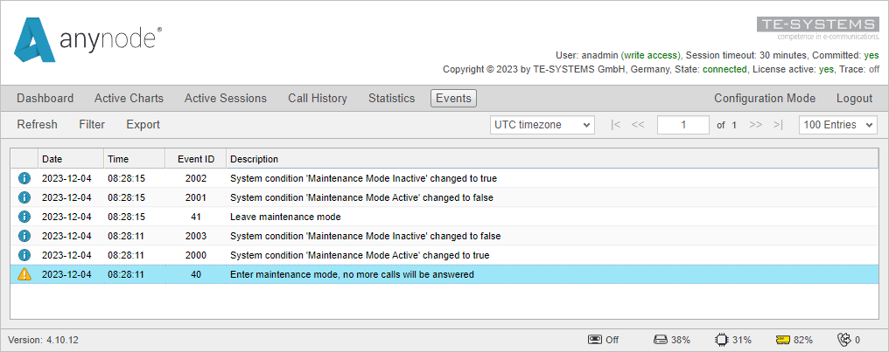The image size is (889, 352).
Task: Click info icon for event 2003
Action: (24, 236)
